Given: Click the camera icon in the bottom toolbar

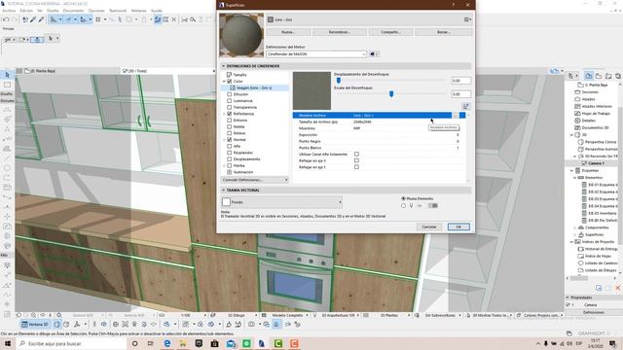Looking at the screenshot, I should tap(251, 324).
